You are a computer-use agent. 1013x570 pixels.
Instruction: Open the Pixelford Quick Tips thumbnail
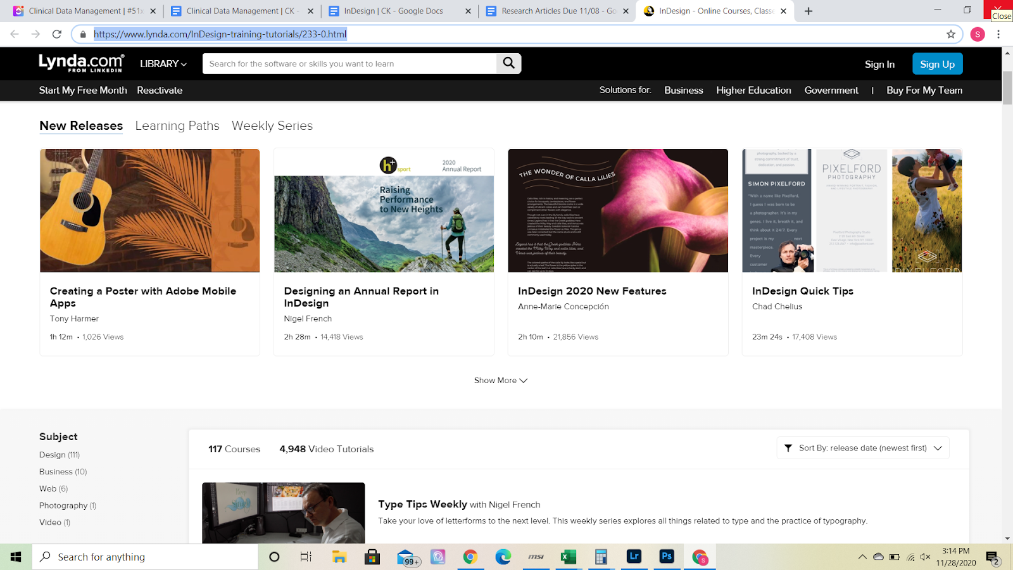coord(852,210)
